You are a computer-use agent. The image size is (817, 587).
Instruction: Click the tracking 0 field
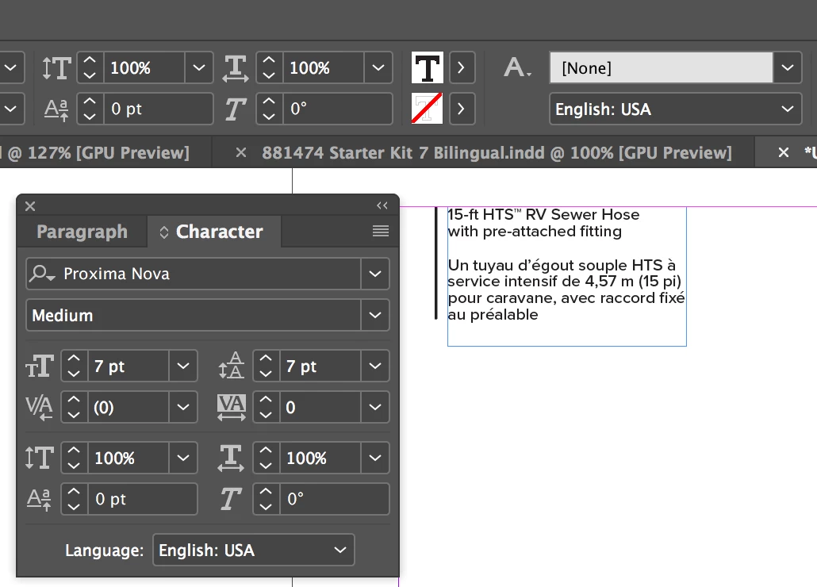pyautogui.click(x=320, y=407)
